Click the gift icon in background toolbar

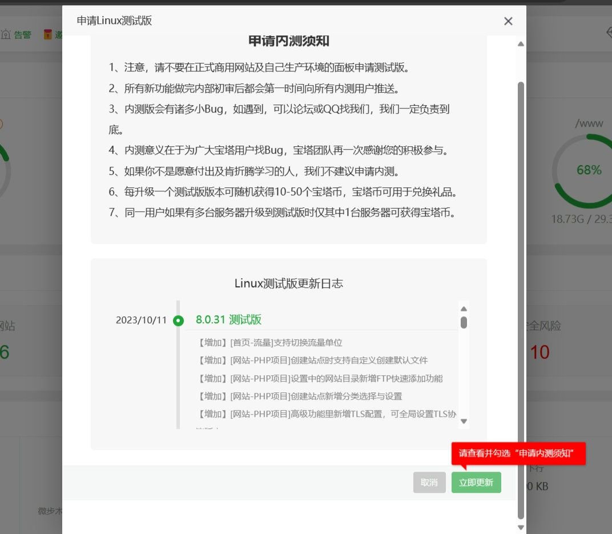click(x=47, y=34)
